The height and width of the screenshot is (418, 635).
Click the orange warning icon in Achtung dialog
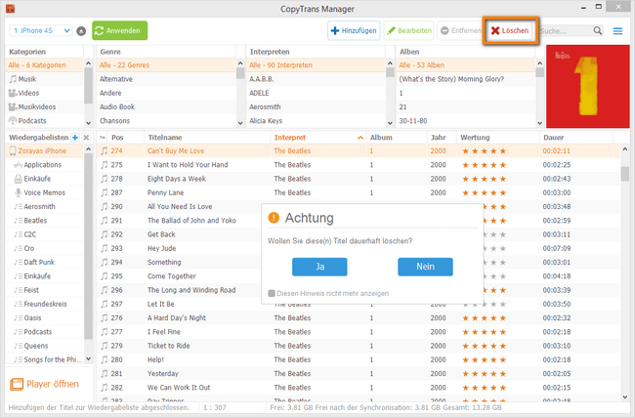[x=274, y=218]
